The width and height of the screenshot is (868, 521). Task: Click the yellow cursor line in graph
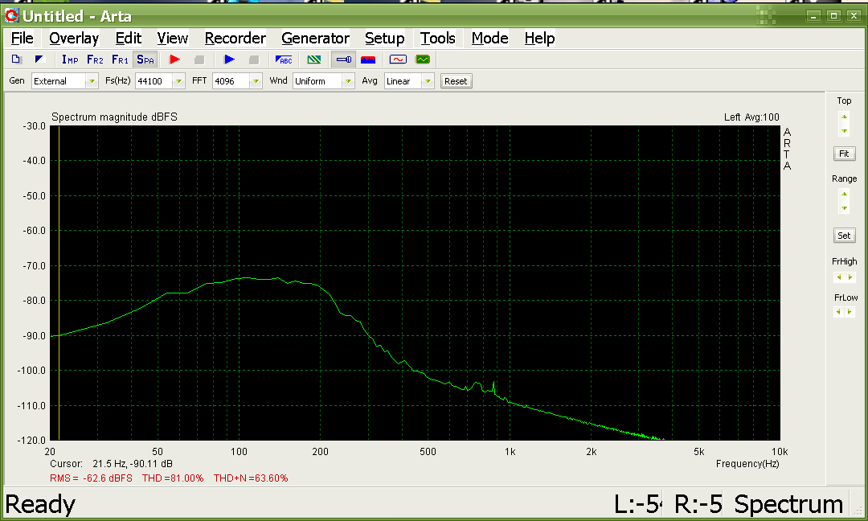coord(59,282)
